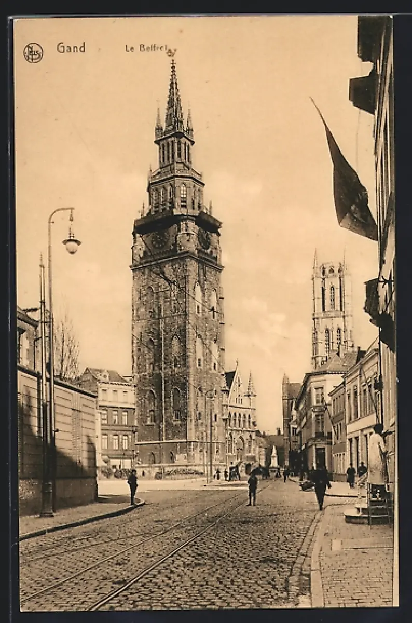Click the belfry's arched ground-level doorway

coord(152,458)
